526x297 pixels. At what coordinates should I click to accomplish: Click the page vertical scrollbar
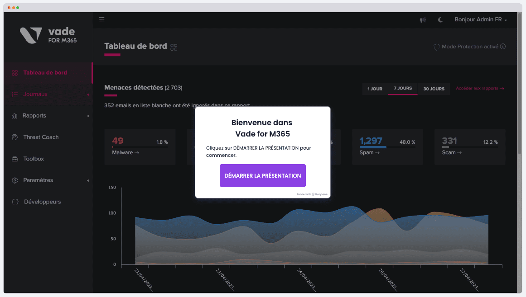coord(520,84)
